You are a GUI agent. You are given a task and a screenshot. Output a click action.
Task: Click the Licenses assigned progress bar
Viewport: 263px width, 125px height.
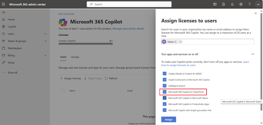[x=86, y=44]
